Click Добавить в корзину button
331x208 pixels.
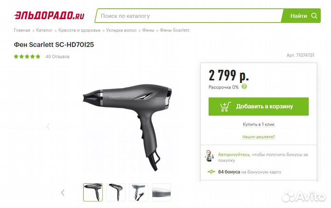pyautogui.click(x=258, y=106)
